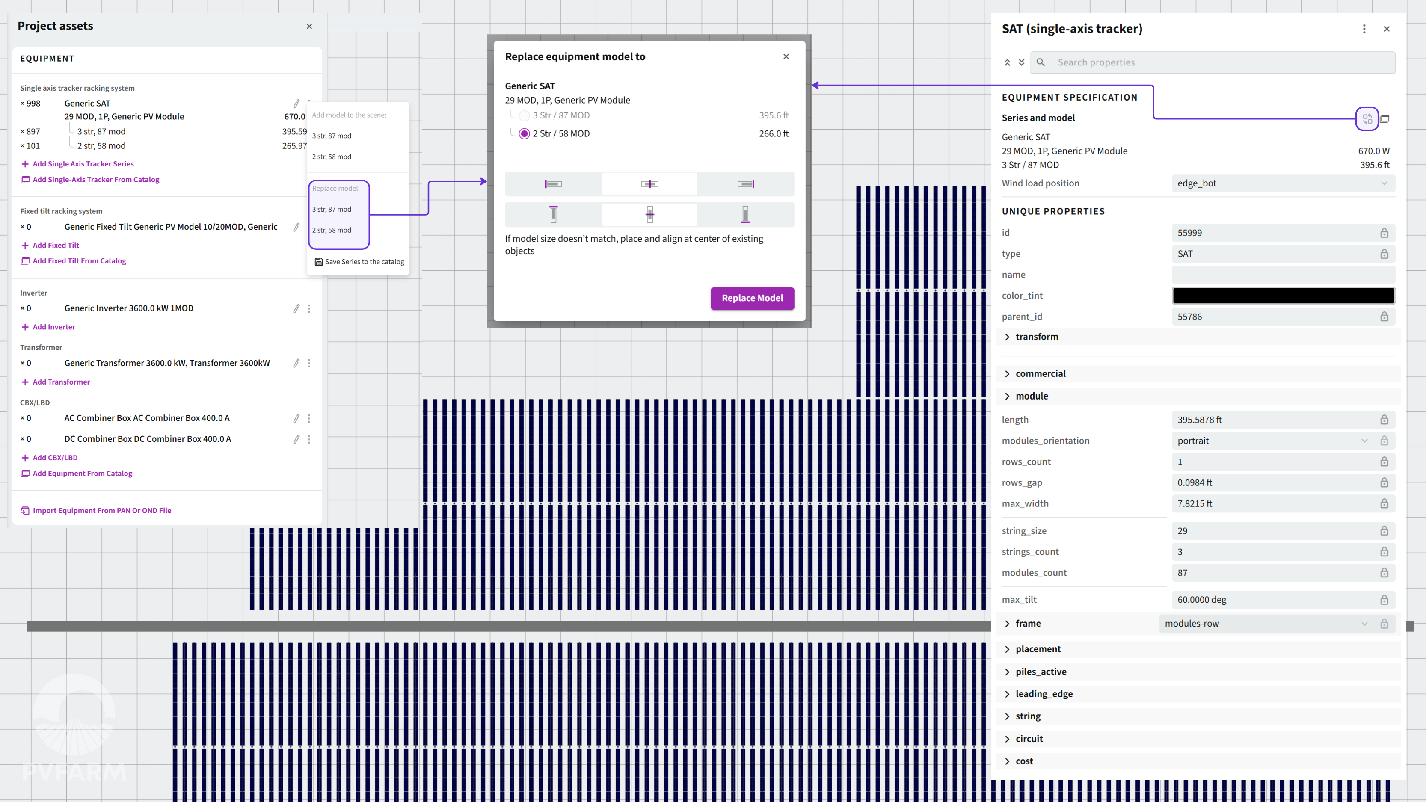Collapse all properties with double-up chevron icon

pyautogui.click(x=1007, y=62)
